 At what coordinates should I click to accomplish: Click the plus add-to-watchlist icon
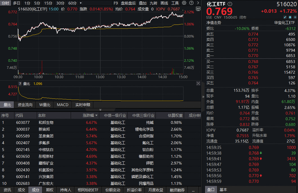tap(295, 17)
